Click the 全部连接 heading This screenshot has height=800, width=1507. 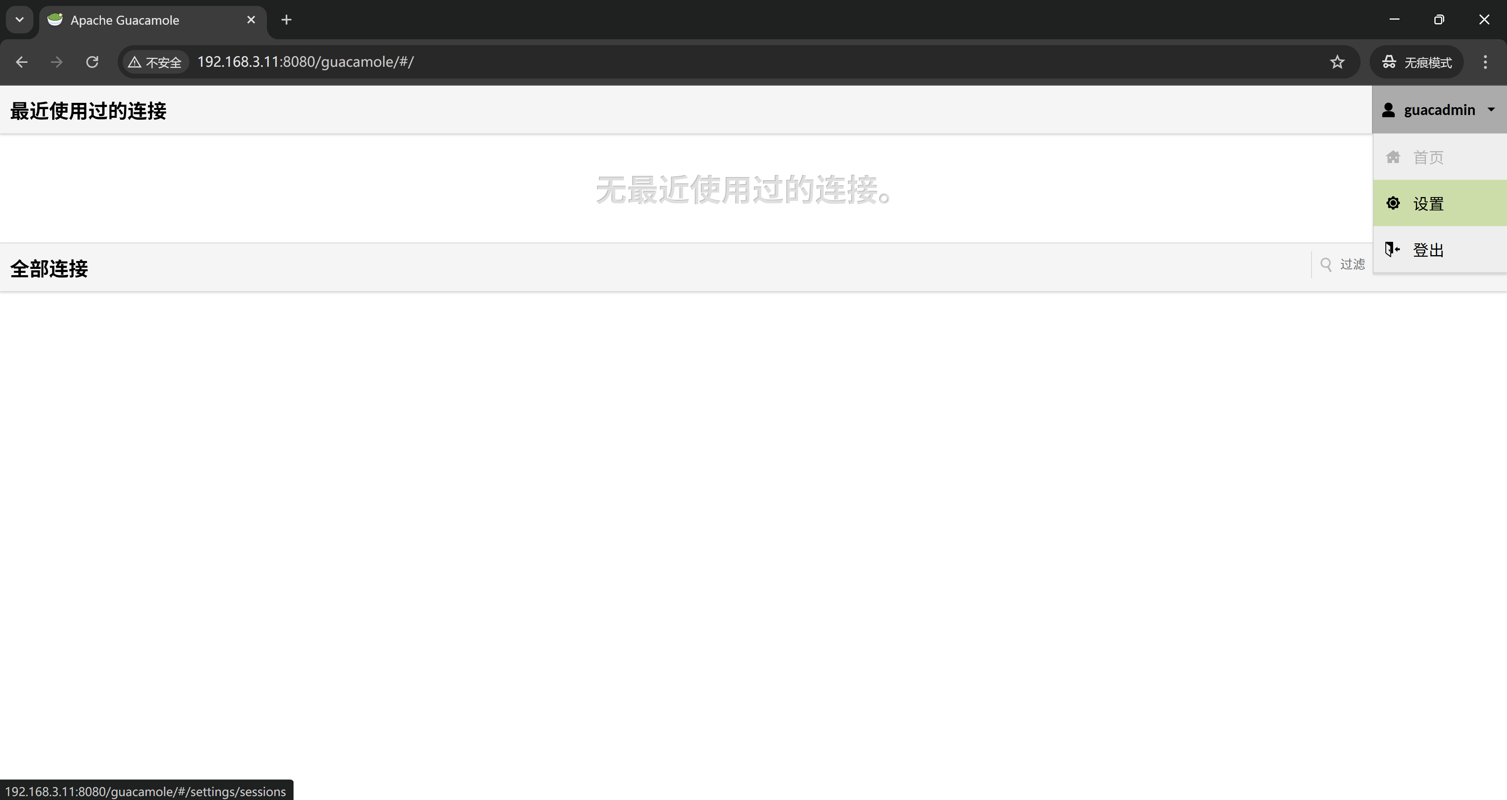coord(49,268)
